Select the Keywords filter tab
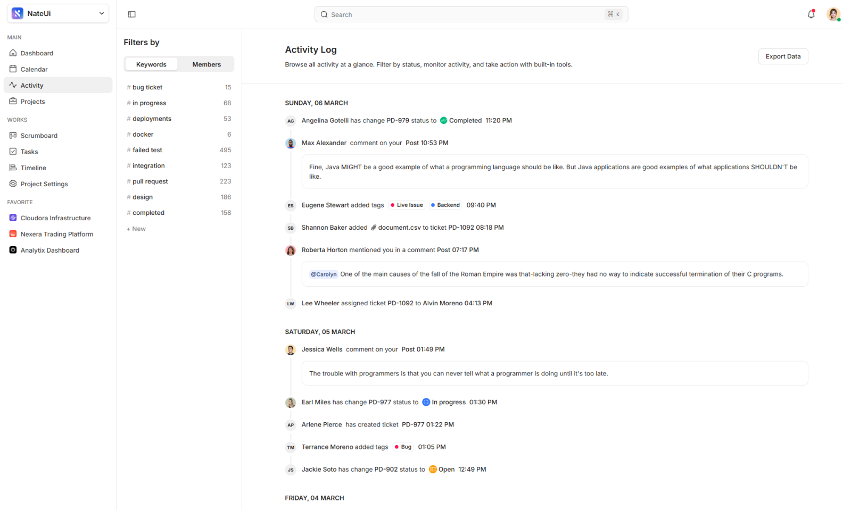This screenshot has width=843, height=510. tap(151, 64)
